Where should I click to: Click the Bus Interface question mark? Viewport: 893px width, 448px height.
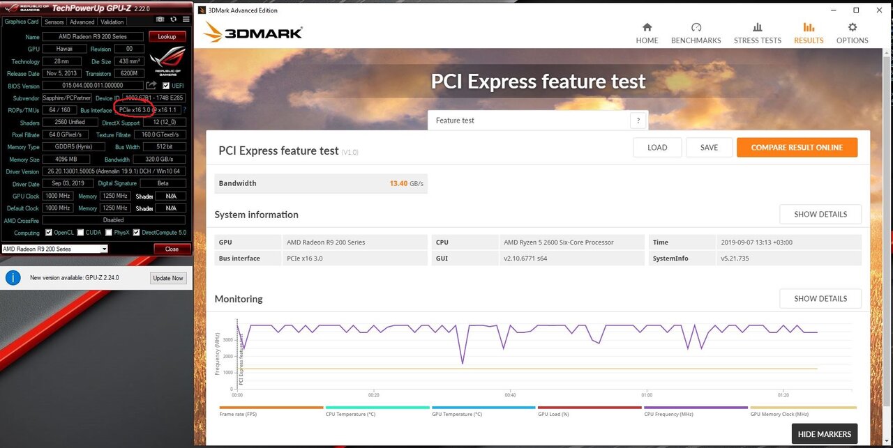pos(185,110)
